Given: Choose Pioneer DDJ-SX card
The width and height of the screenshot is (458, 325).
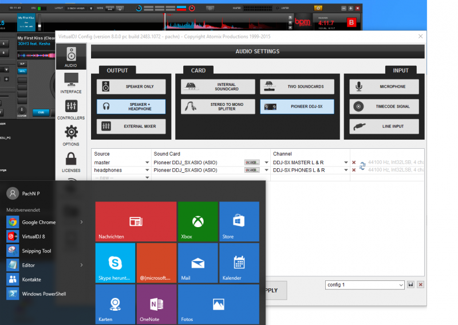Looking at the screenshot, I should click(297, 106).
